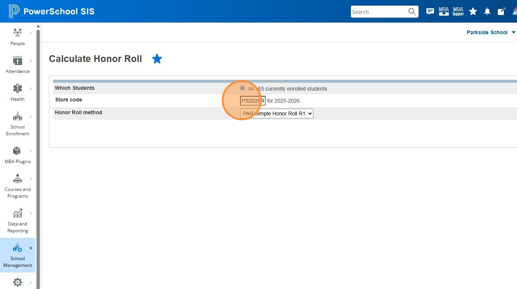
Task: Open the School Enrollment sidebar section
Action: [x=18, y=124]
